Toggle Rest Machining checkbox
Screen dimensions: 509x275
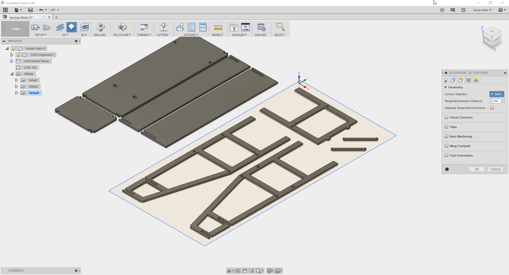coord(446,136)
